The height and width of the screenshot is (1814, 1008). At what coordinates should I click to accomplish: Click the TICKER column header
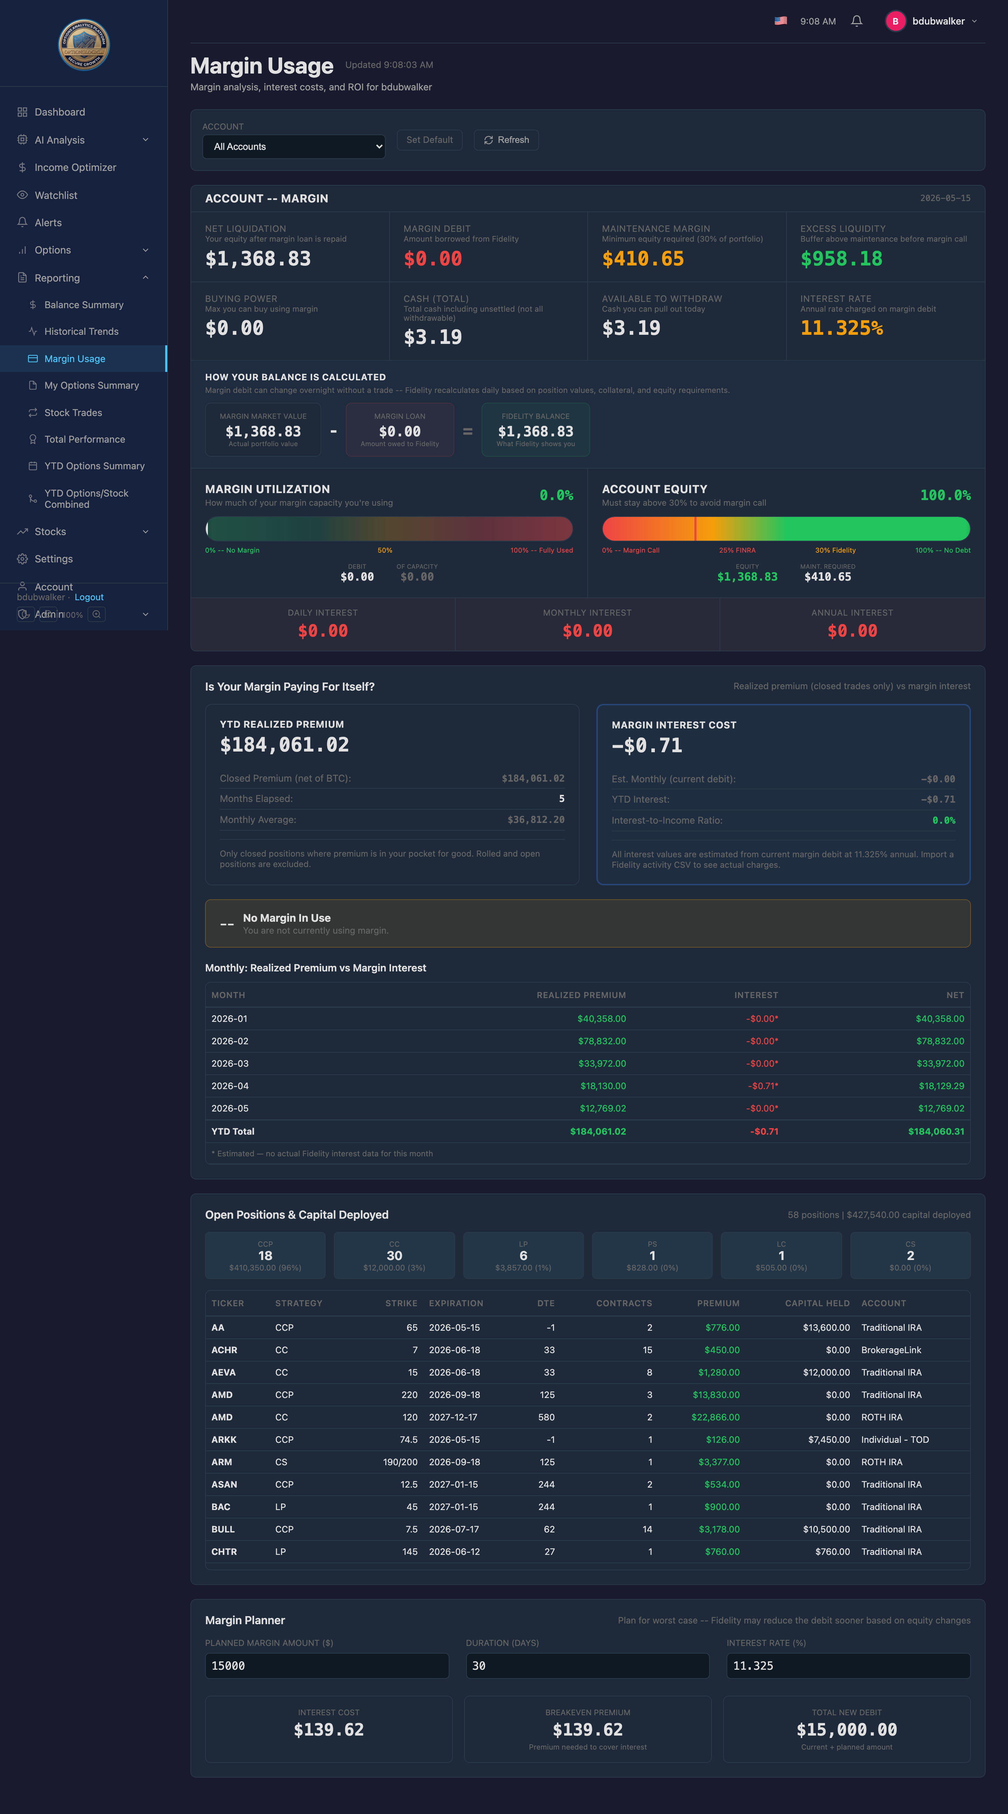[228, 1303]
